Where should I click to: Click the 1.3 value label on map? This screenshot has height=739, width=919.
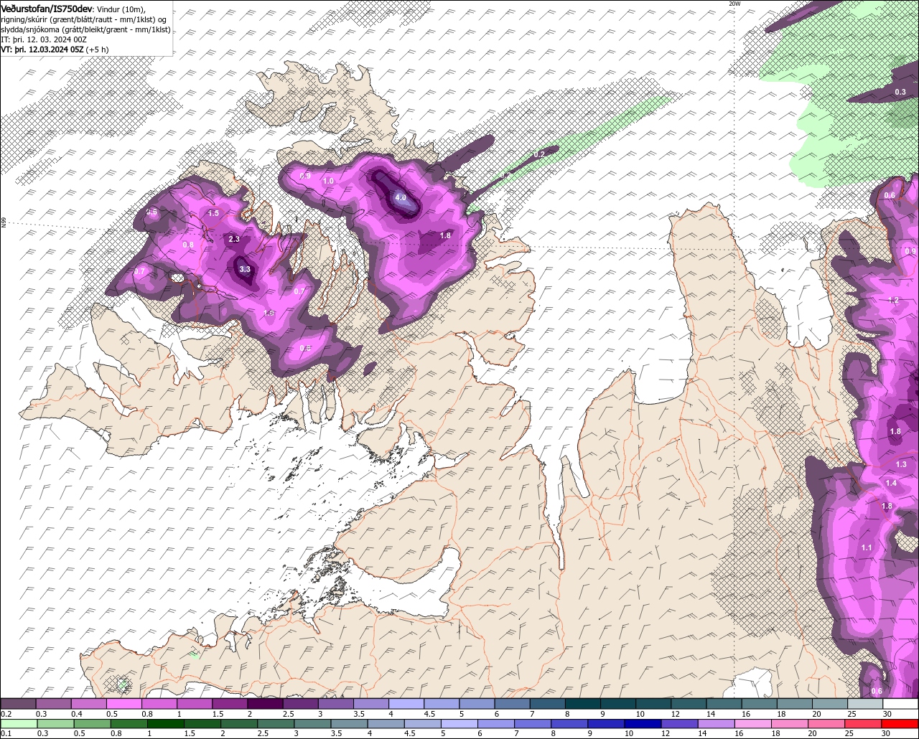coord(901,464)
